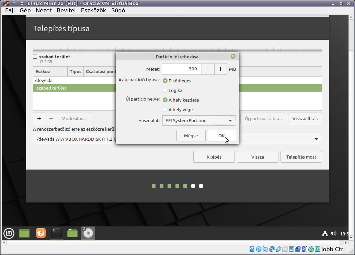Open the Használat EFI System Partition dropdown
355x255 pixels.
coord(199,120)
